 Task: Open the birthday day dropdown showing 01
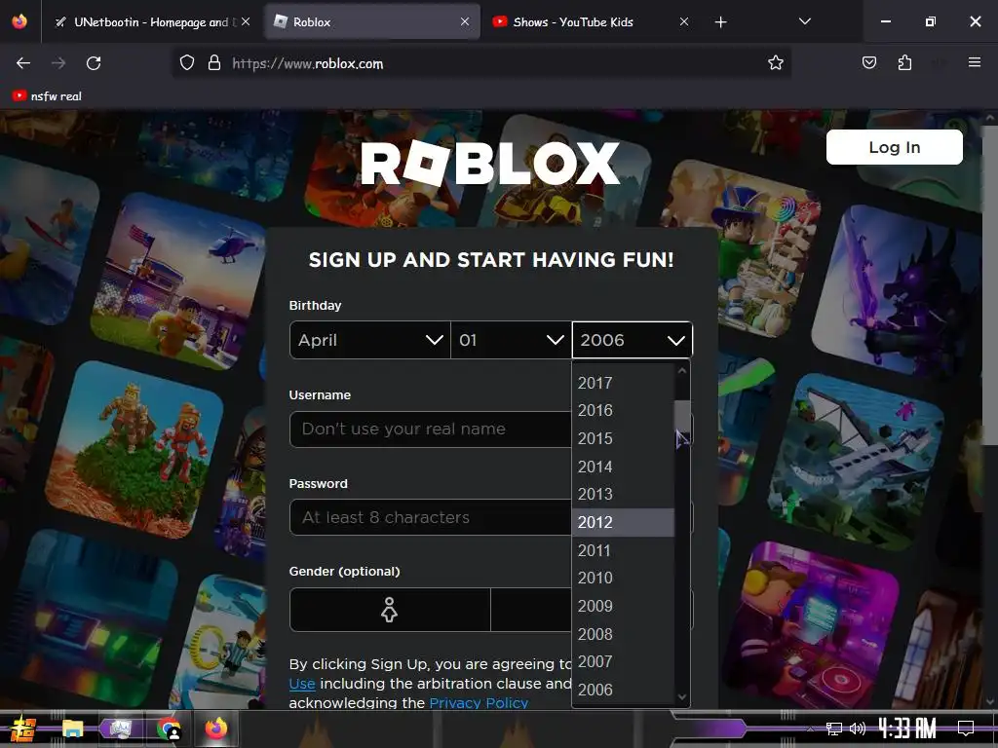pos(511,340)
